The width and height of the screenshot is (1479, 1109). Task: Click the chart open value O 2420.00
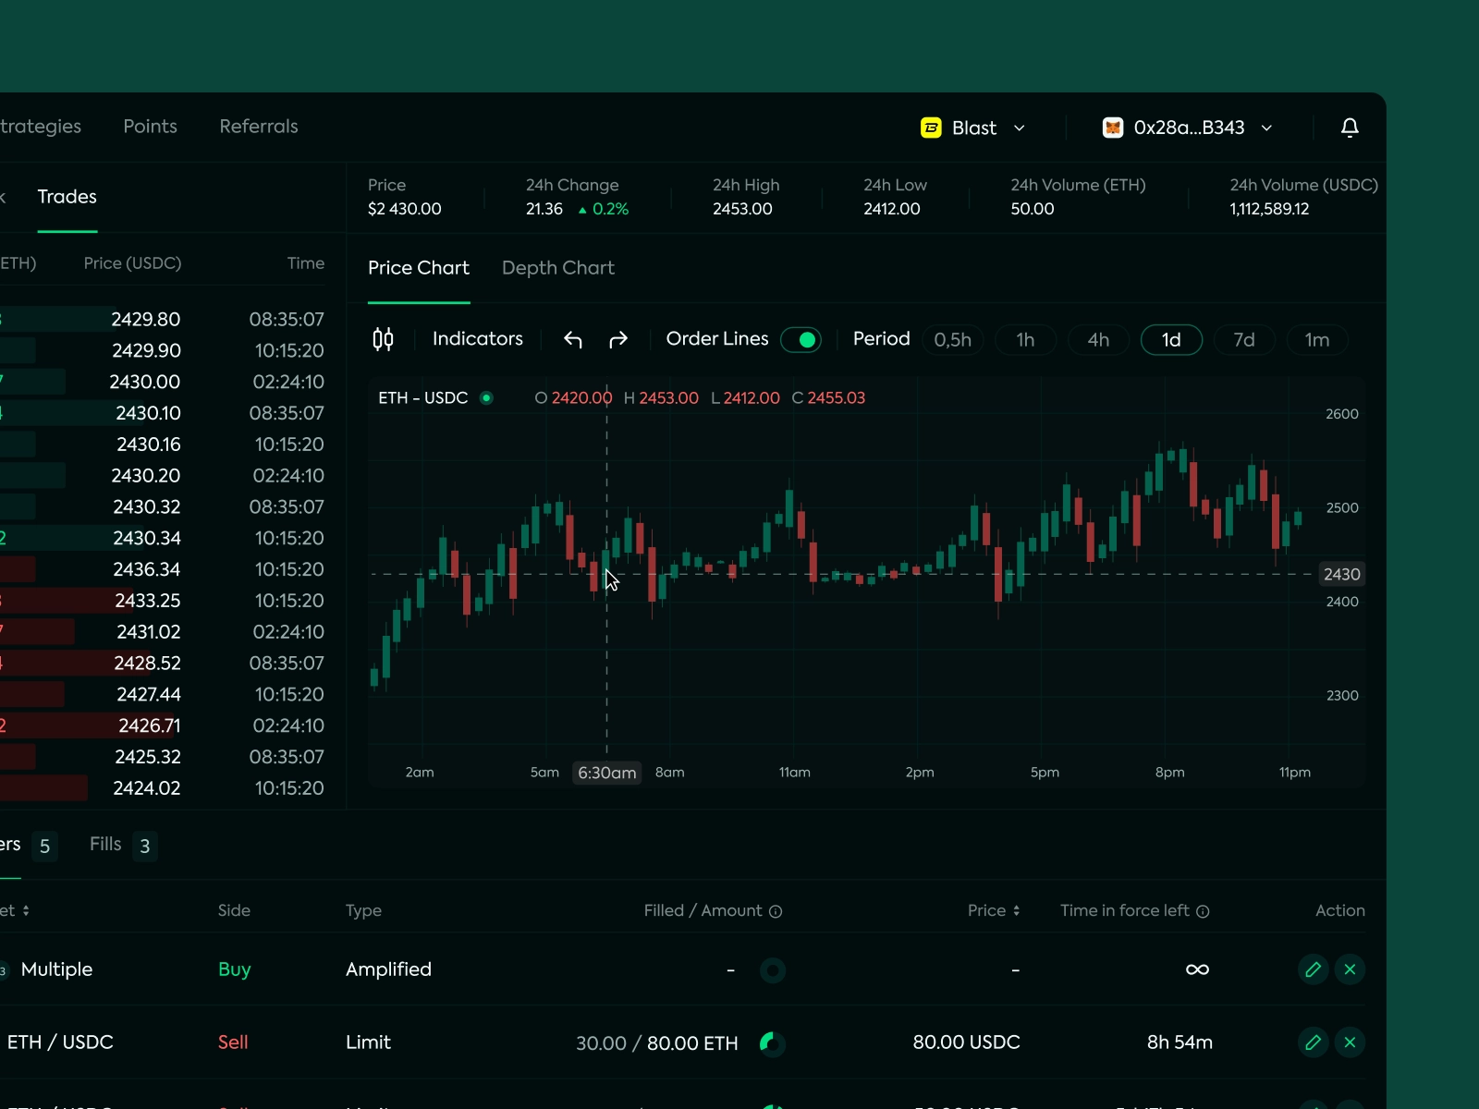coord(573,398)
